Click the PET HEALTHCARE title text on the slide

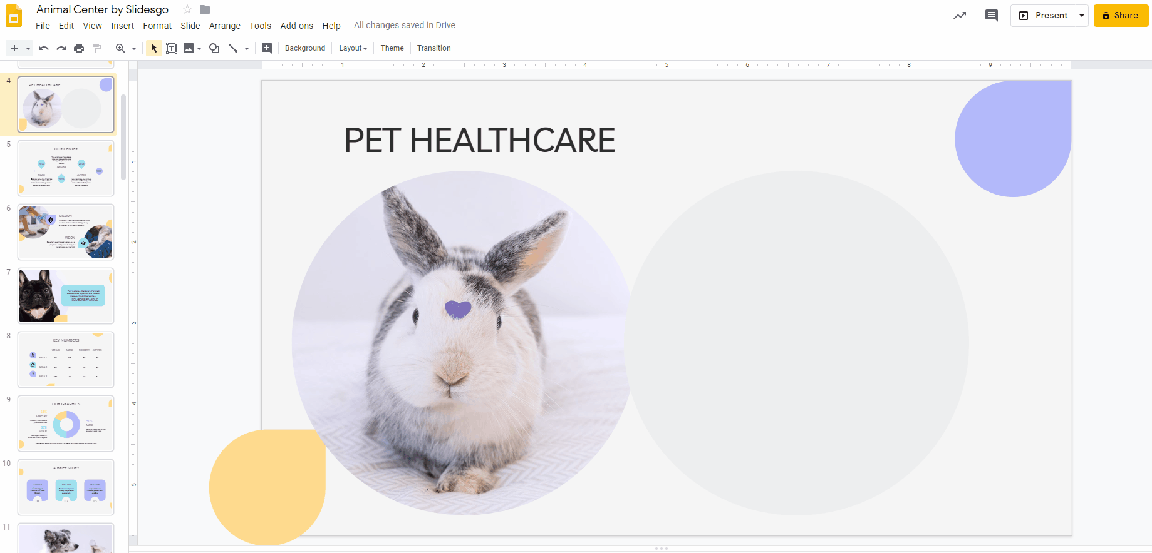click(480, 140)
